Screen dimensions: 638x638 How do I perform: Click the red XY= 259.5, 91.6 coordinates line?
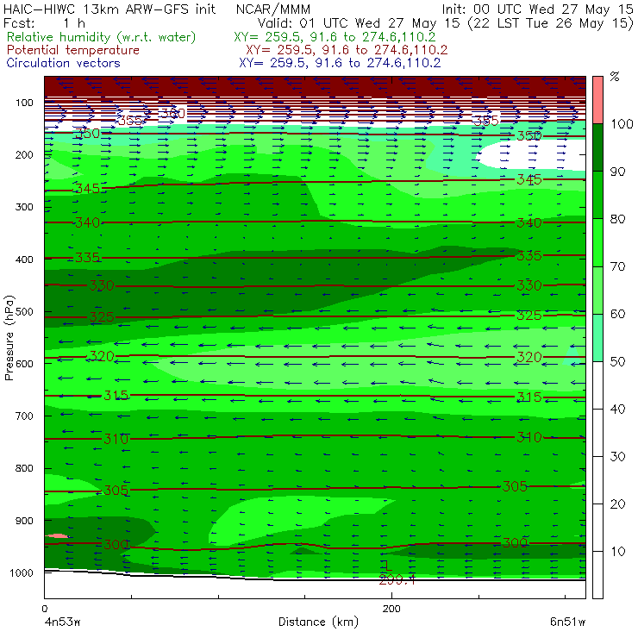pyautogui.click(x=347, y=50)
